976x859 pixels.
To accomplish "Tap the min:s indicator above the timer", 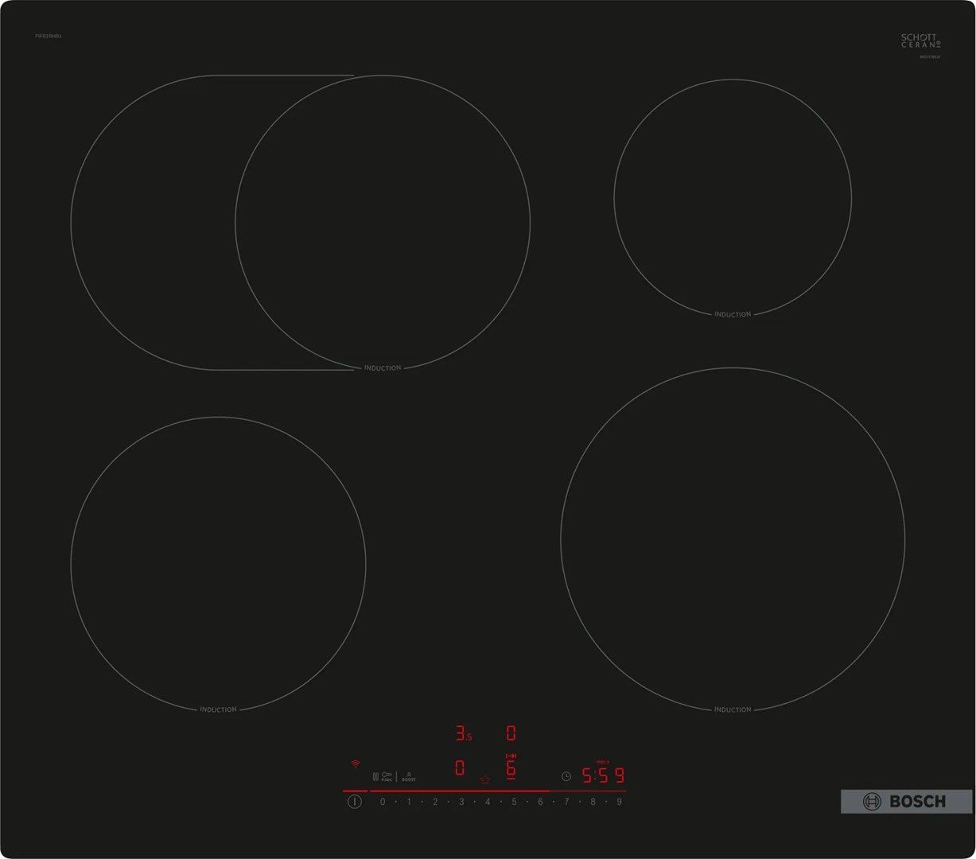I will [604, 761].
